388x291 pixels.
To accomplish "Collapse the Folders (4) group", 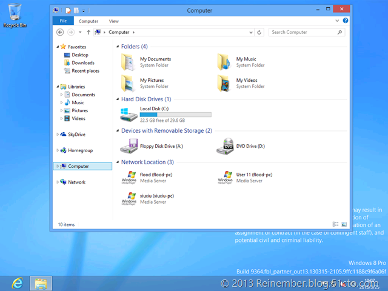I will pyautogui.click(x=118, y=47).
